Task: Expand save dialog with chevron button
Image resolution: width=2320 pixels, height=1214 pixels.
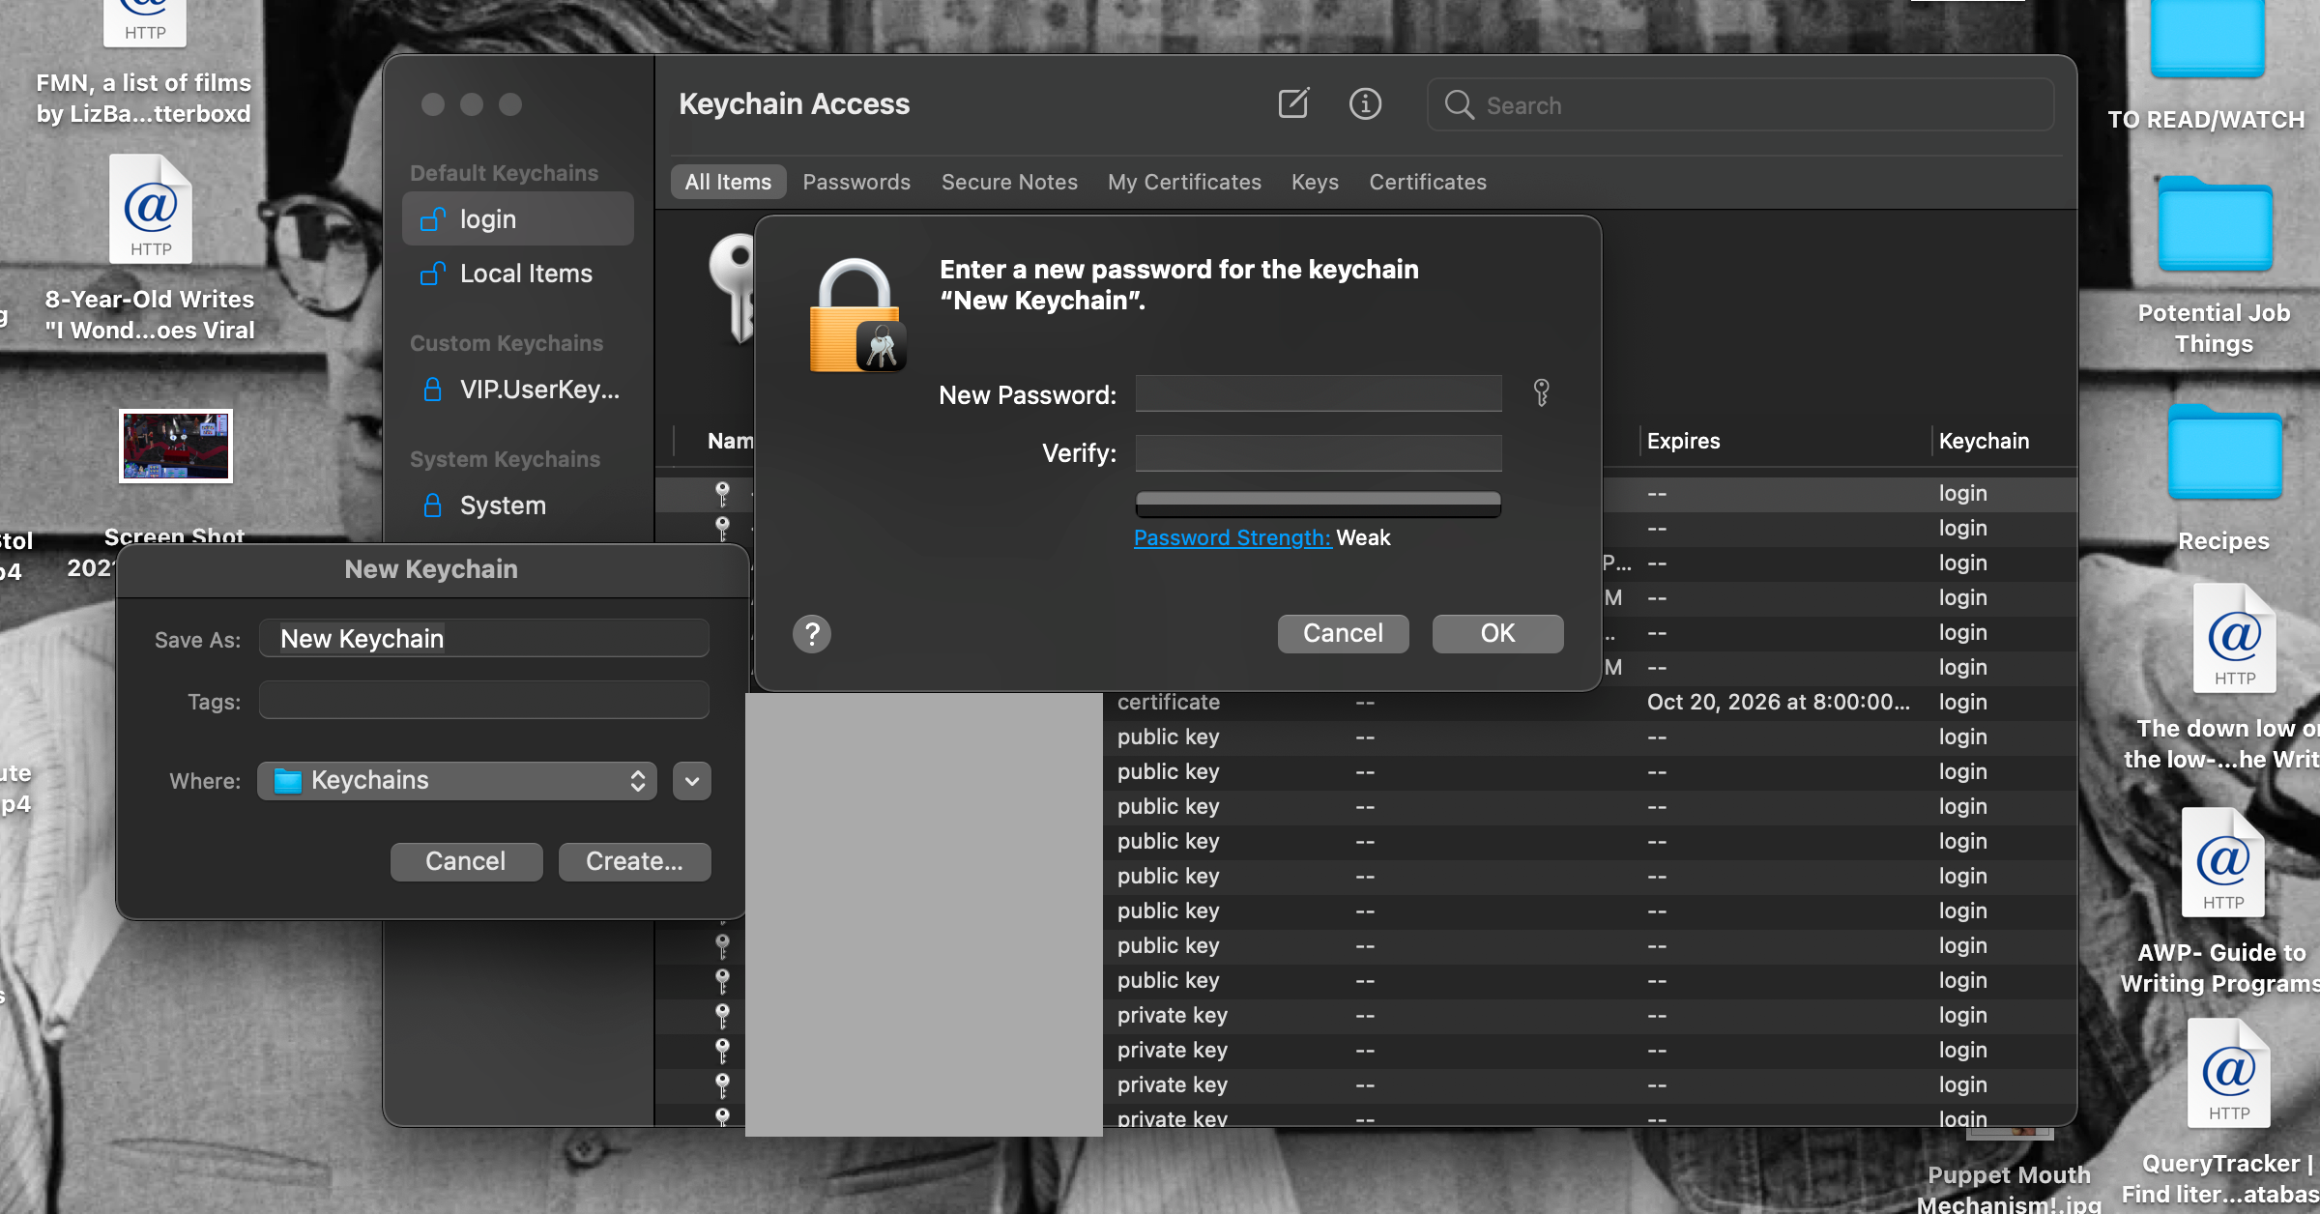Action: click(692, 781)
